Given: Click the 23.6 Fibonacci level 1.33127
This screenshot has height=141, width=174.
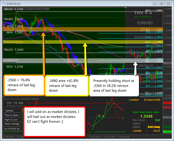Looking at the screenshot, I should [x=154, y=67].
